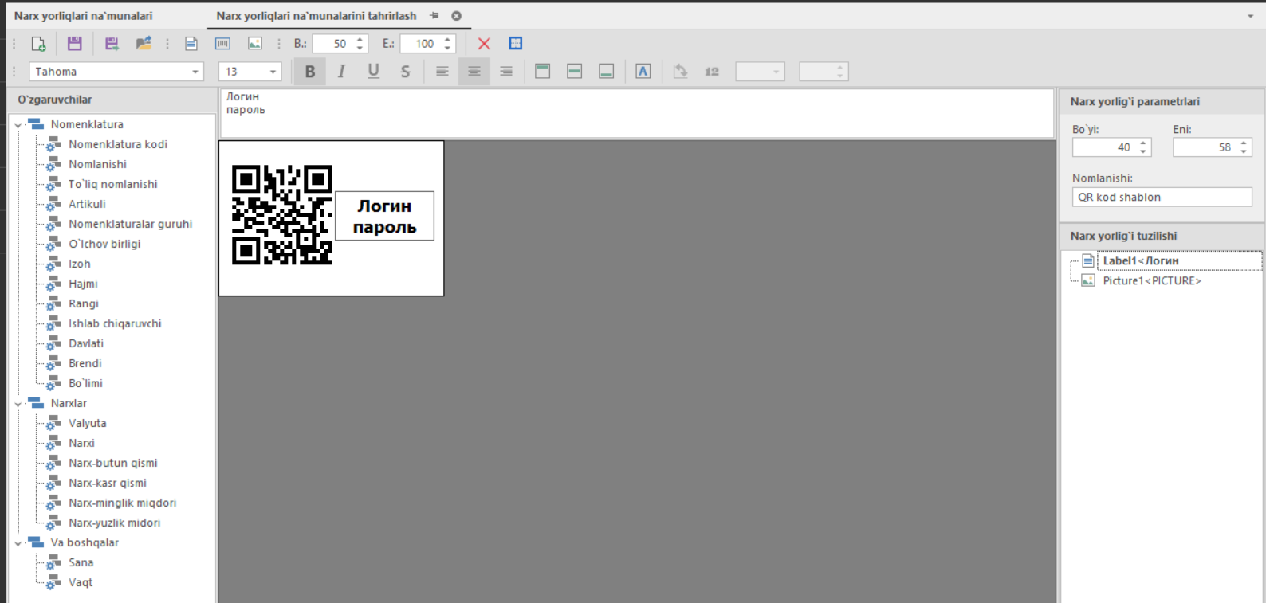Click the blue grid icon
This screenshot has height=603, width=1266.
(516, 44)
